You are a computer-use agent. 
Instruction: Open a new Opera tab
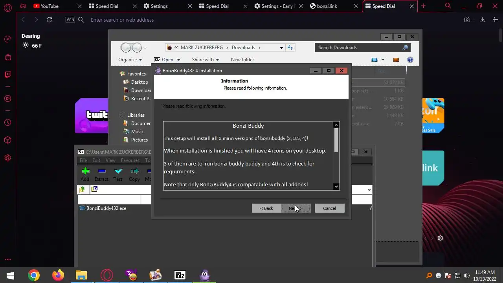point(423,6)
